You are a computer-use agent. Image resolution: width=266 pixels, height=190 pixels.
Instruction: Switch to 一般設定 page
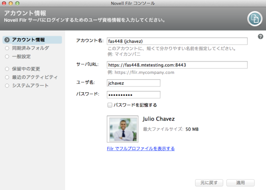click(18, 56)
